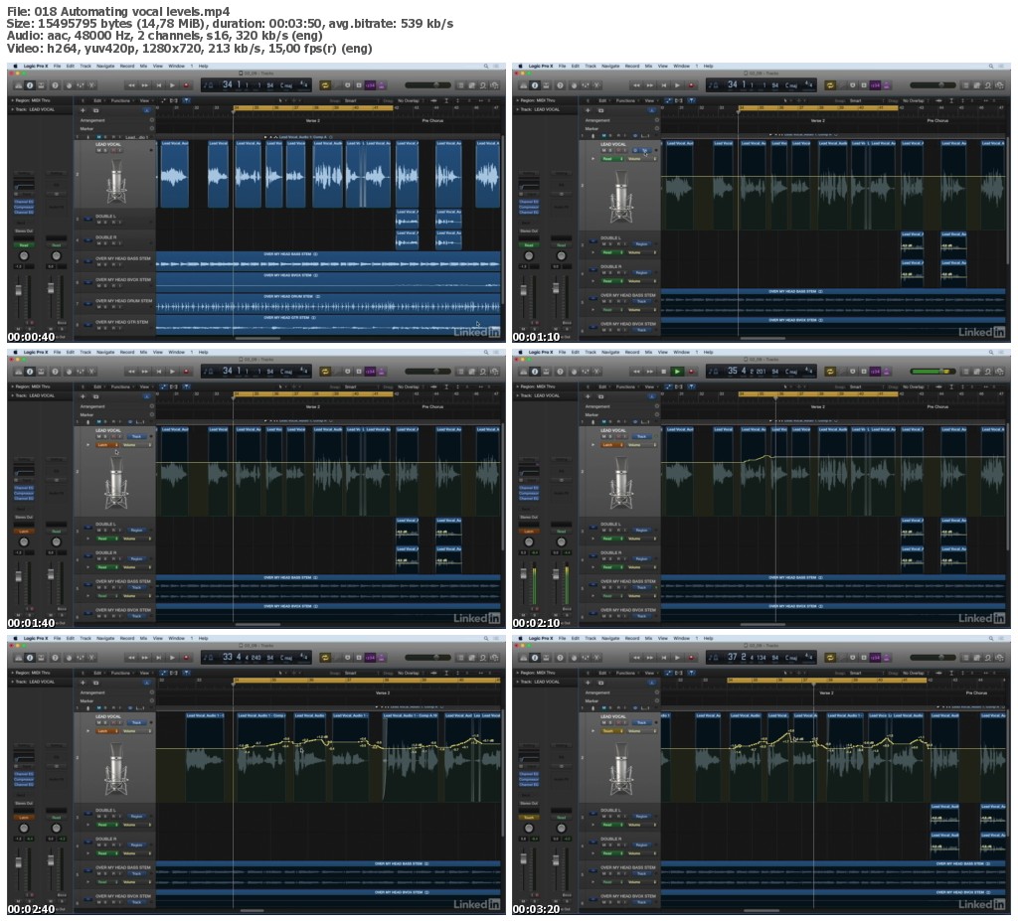Open Navigate menu in the 00:01:10 frame

point(610,66)
